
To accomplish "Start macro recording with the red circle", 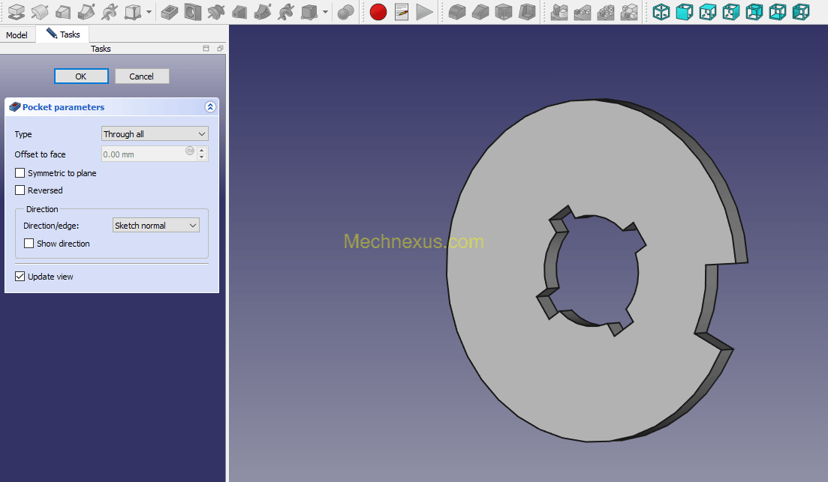I will (378, 12).
